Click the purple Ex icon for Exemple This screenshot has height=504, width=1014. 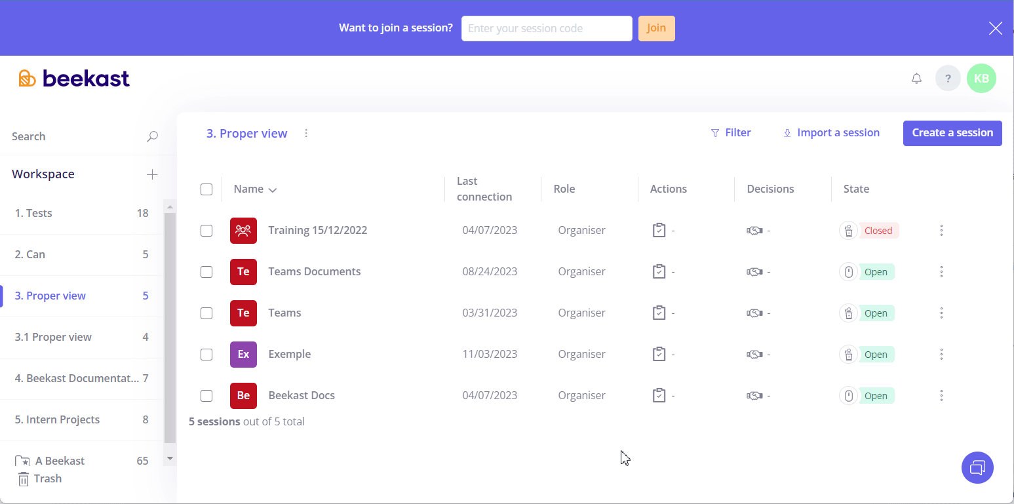(x=243, y=354)
